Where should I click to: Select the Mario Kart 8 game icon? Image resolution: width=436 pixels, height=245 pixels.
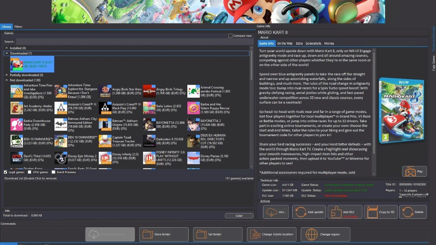pyautogui.click(x=17, y=64)
